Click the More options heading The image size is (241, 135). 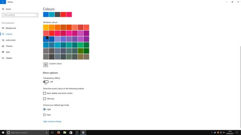[x=50, y=73]
